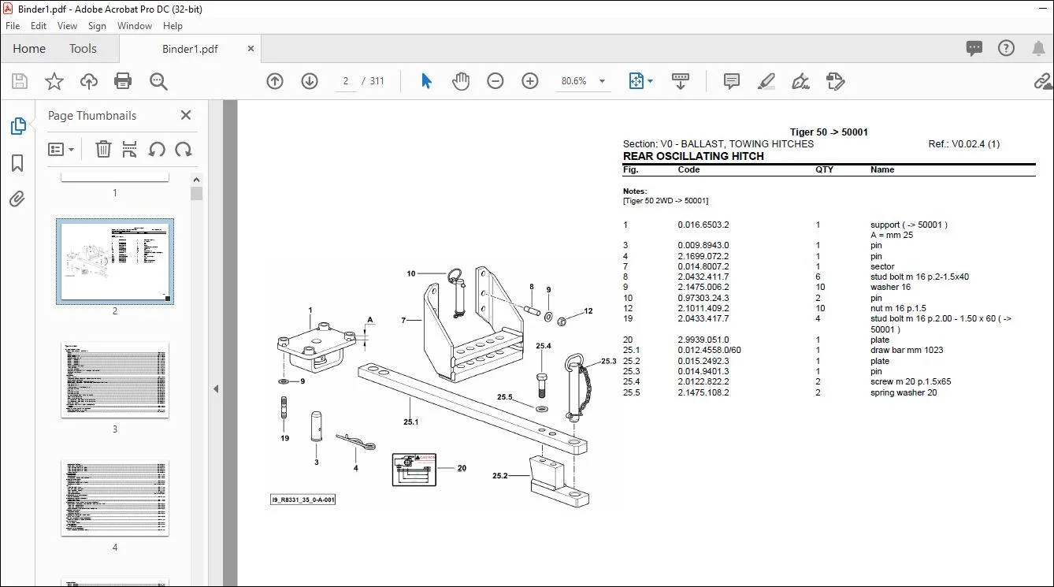Open the Sign menu
Viewport: 1054px width, 587px height.
(x=97, y=26)
